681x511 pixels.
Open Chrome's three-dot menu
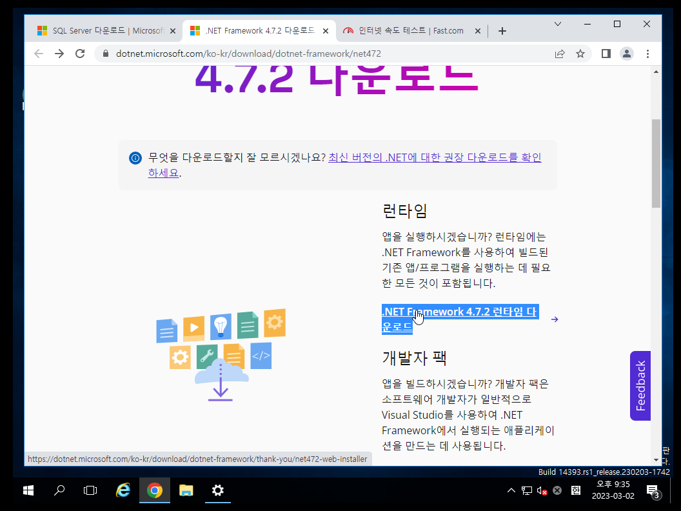647,54
